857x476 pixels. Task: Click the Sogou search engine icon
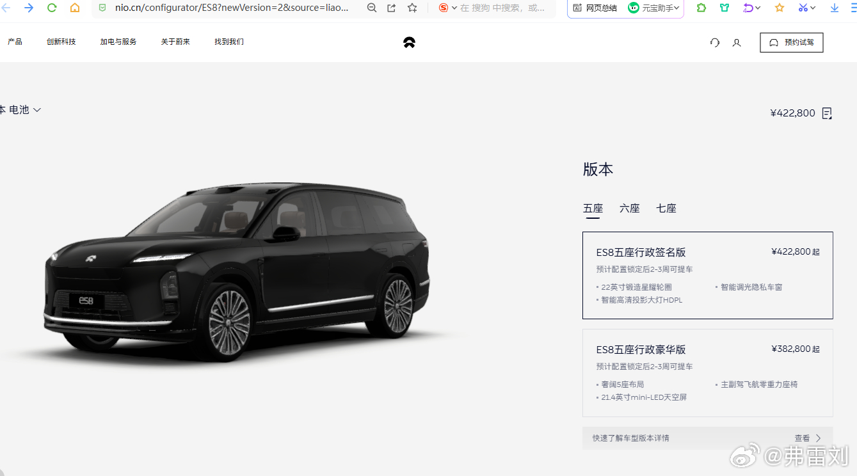[x=444, y=8]
